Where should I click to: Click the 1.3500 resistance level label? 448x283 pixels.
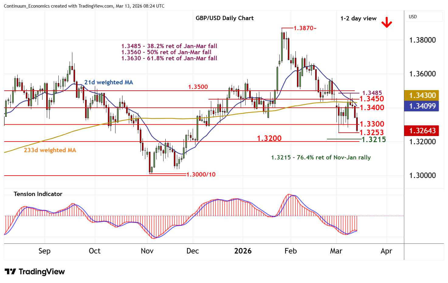click(198, 87)
